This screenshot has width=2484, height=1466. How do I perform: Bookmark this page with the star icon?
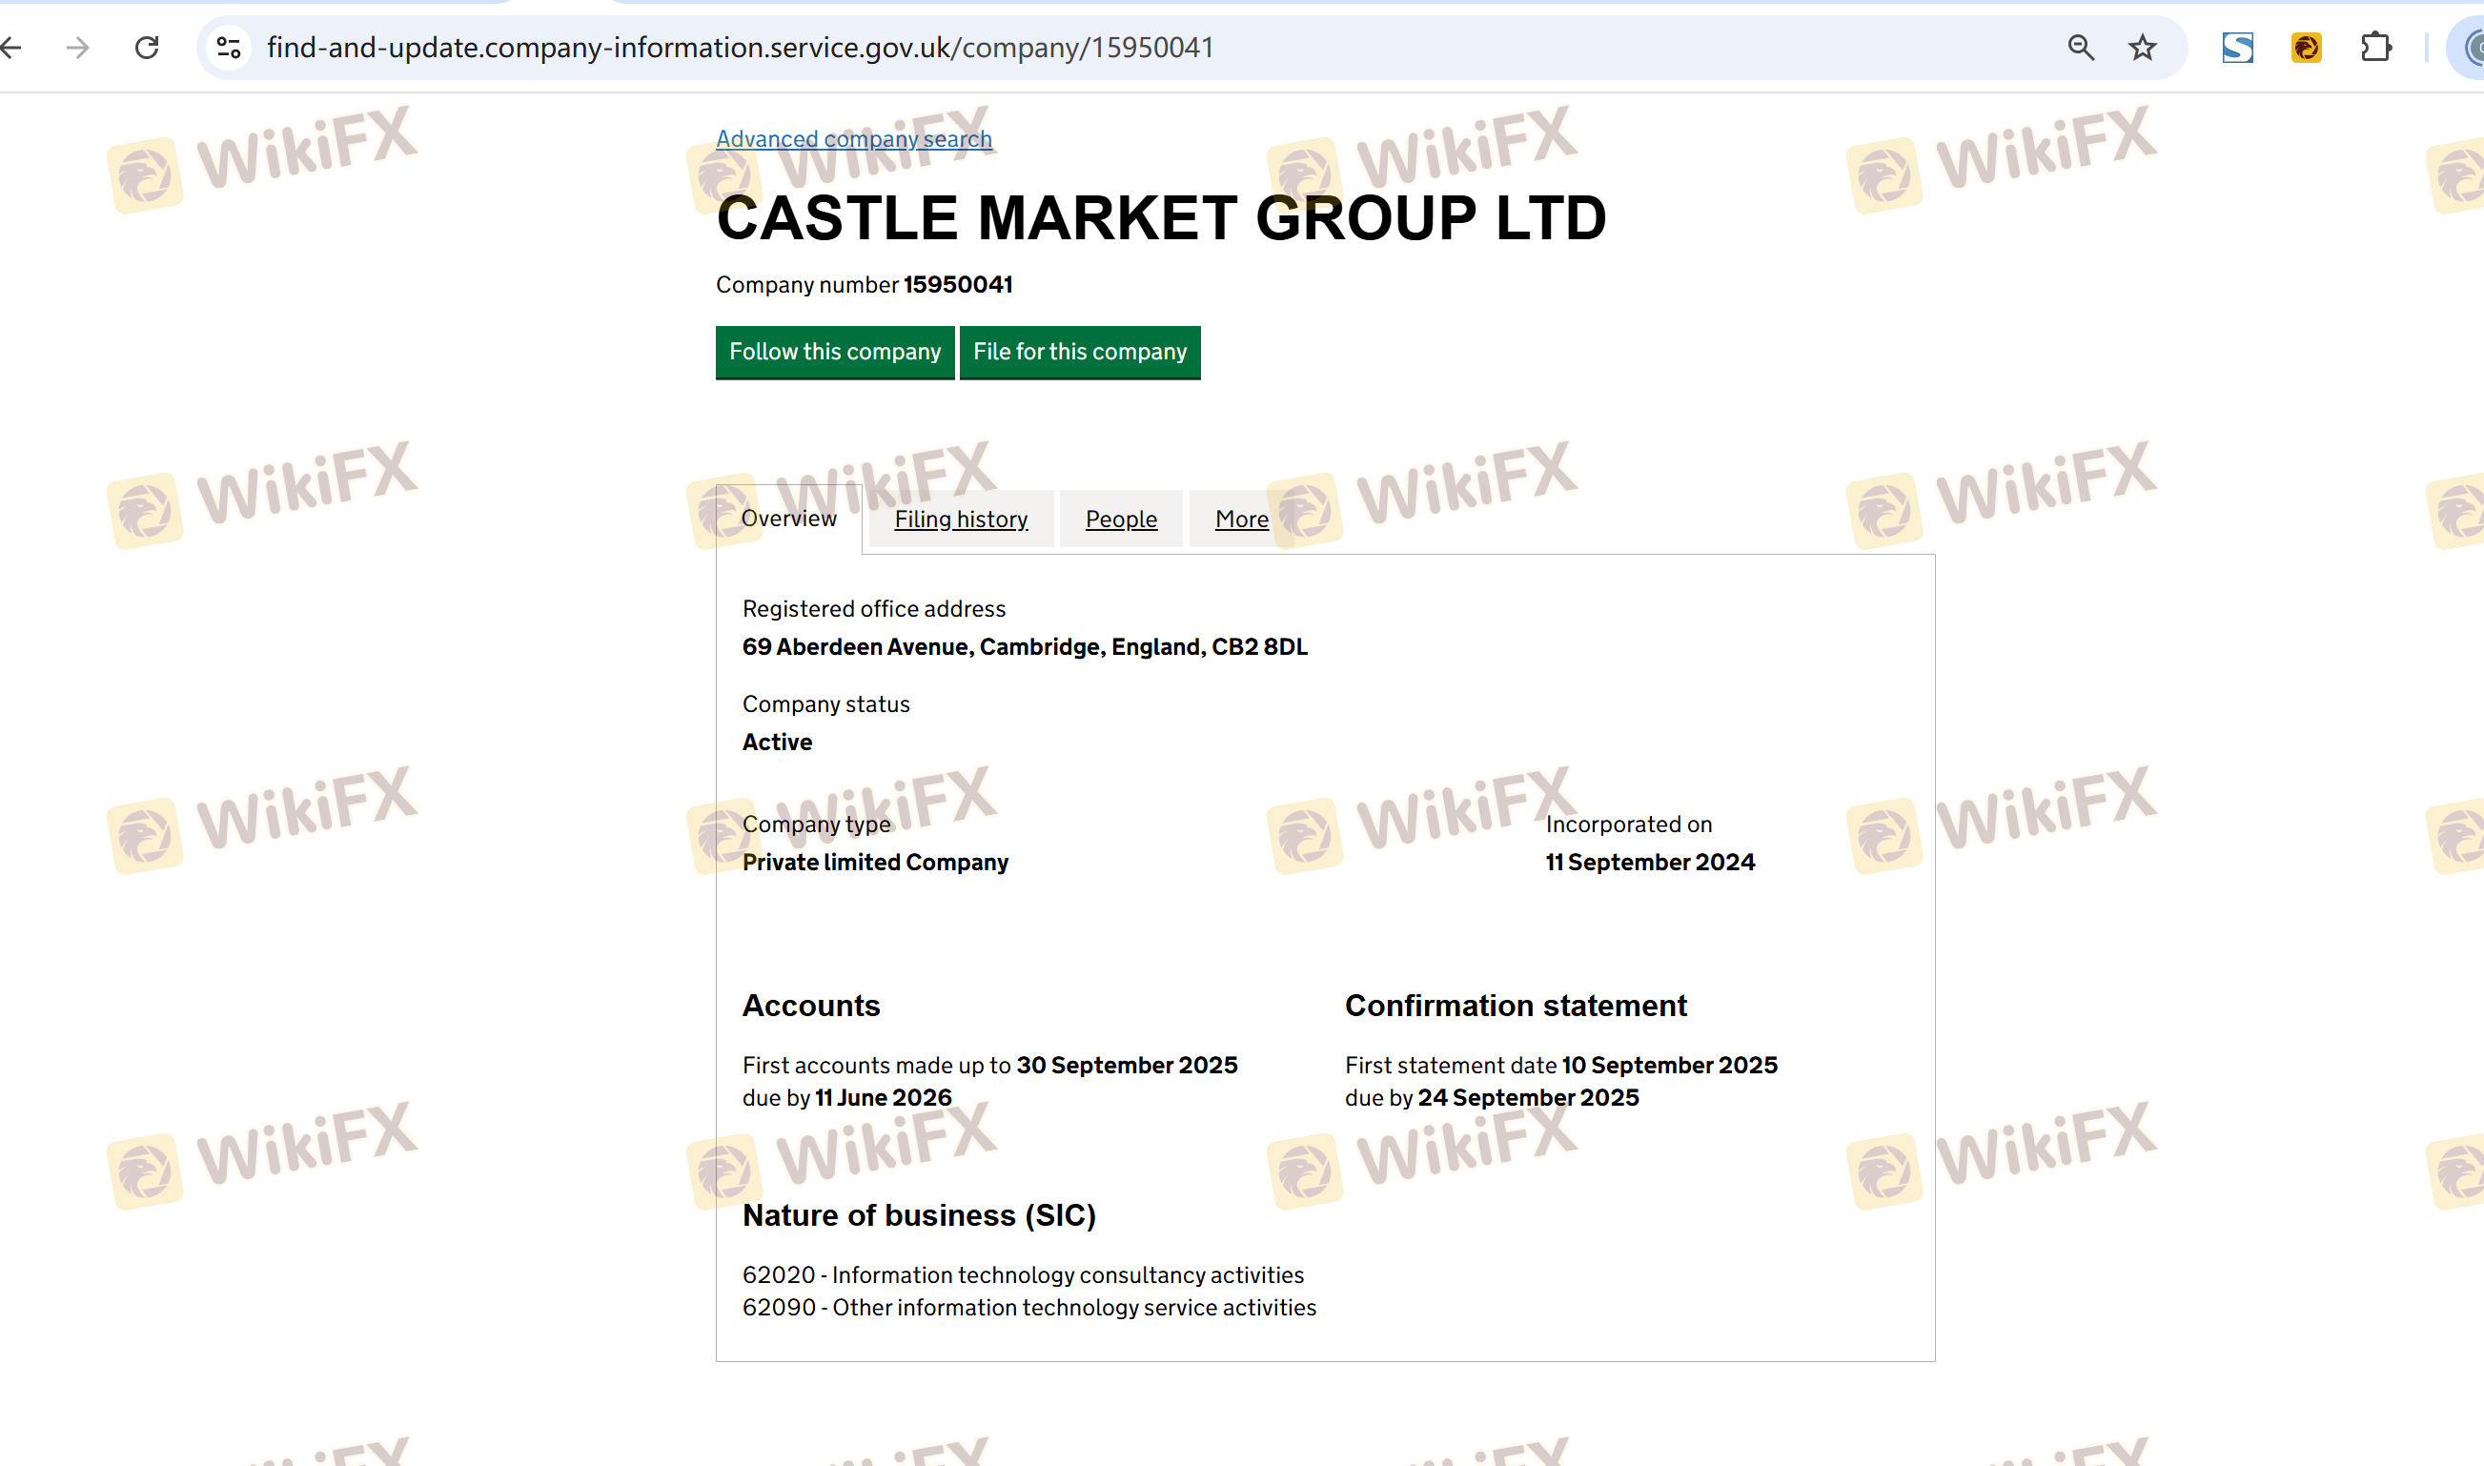point(2141,48)
